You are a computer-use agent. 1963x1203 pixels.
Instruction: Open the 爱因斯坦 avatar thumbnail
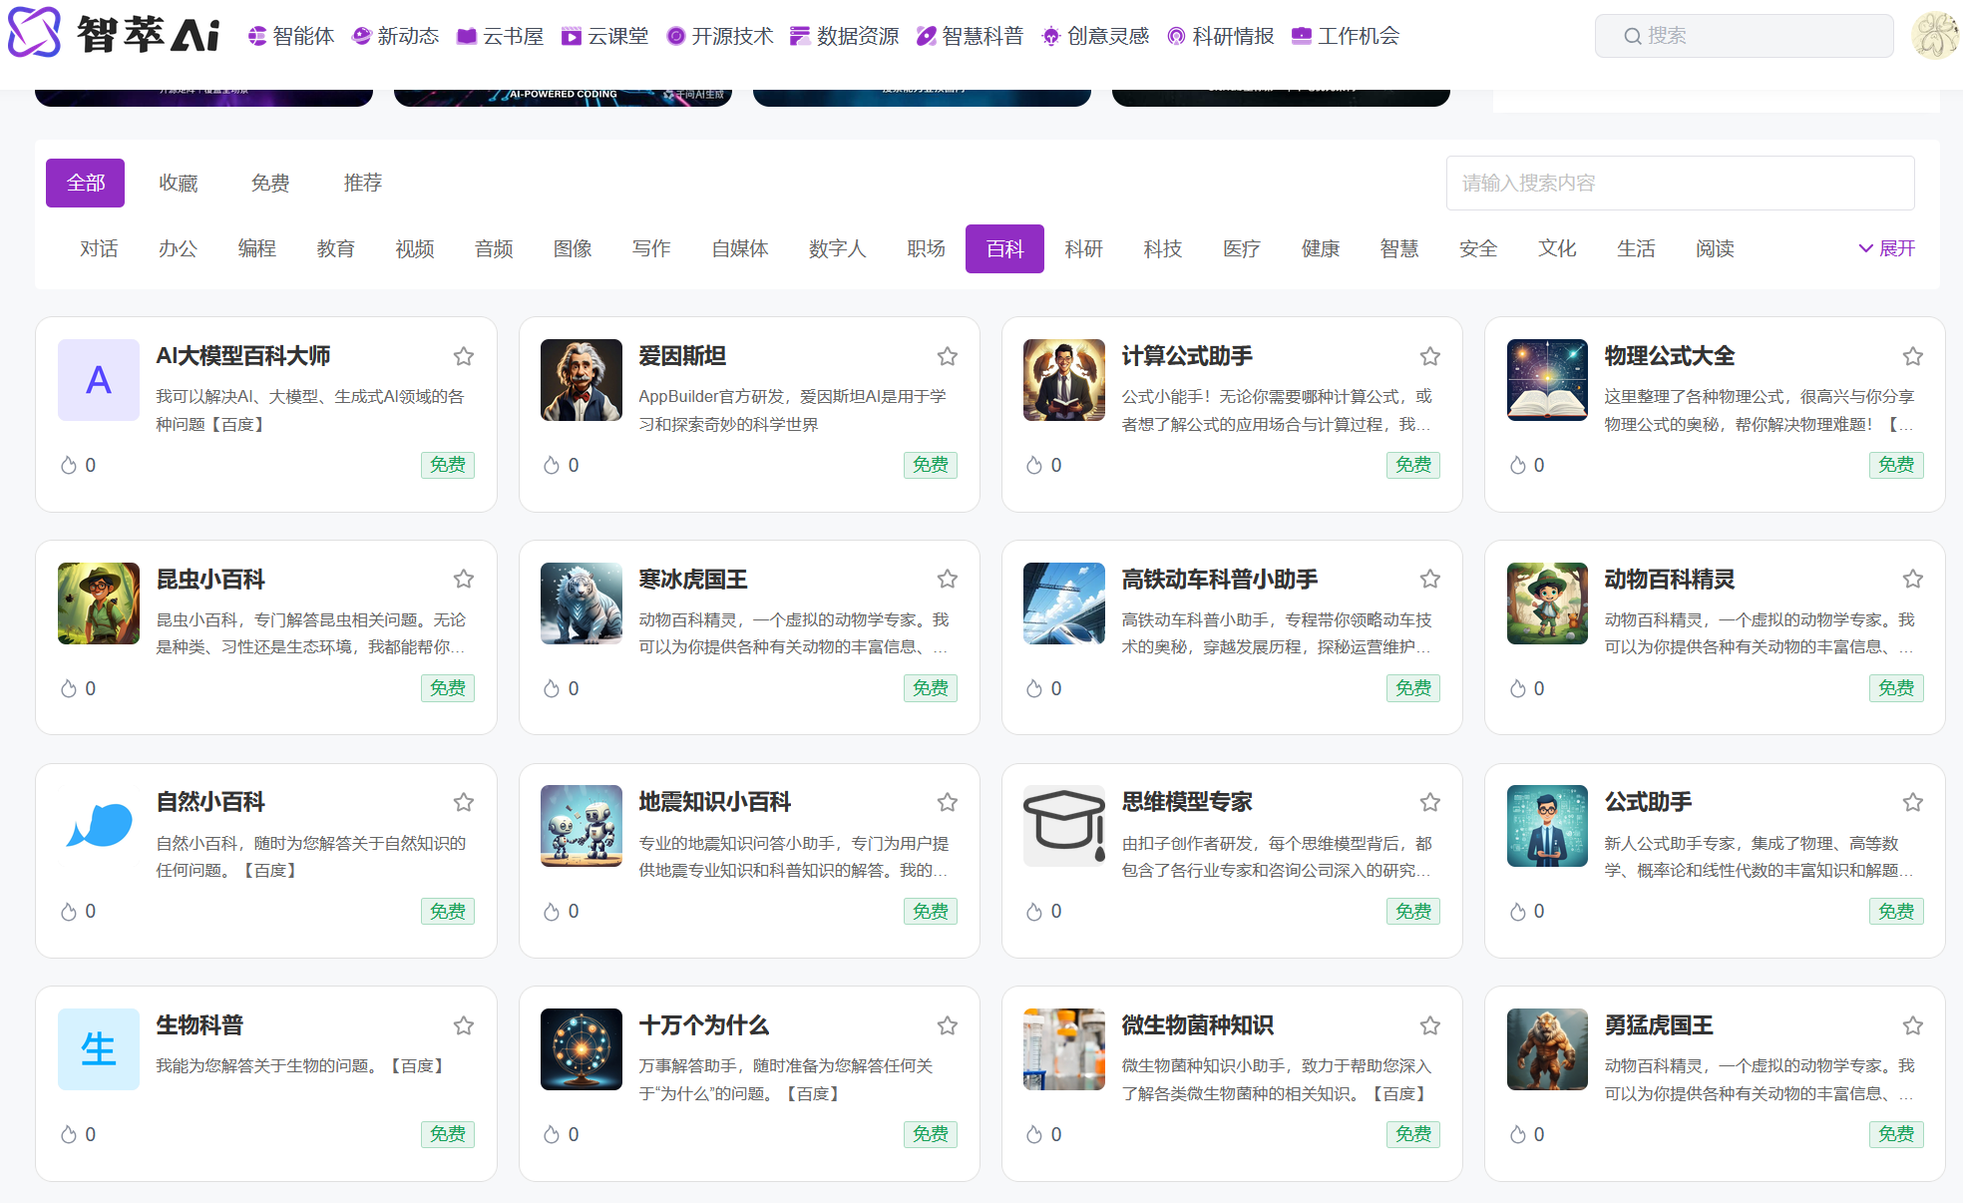(x=582, y=380)
